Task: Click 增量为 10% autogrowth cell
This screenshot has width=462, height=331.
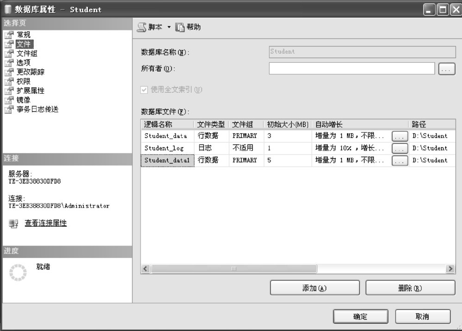Action: 351,148
